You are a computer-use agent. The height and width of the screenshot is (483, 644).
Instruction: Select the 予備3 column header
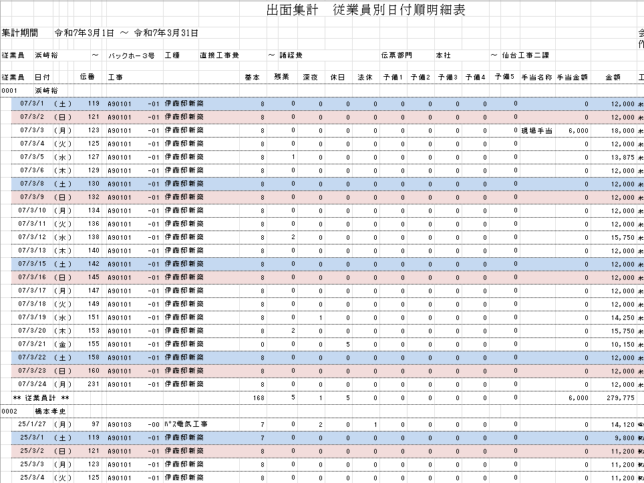pyautogui.click(x=448, y=77)
